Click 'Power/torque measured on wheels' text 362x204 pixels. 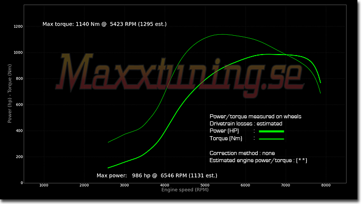point(255,116)
